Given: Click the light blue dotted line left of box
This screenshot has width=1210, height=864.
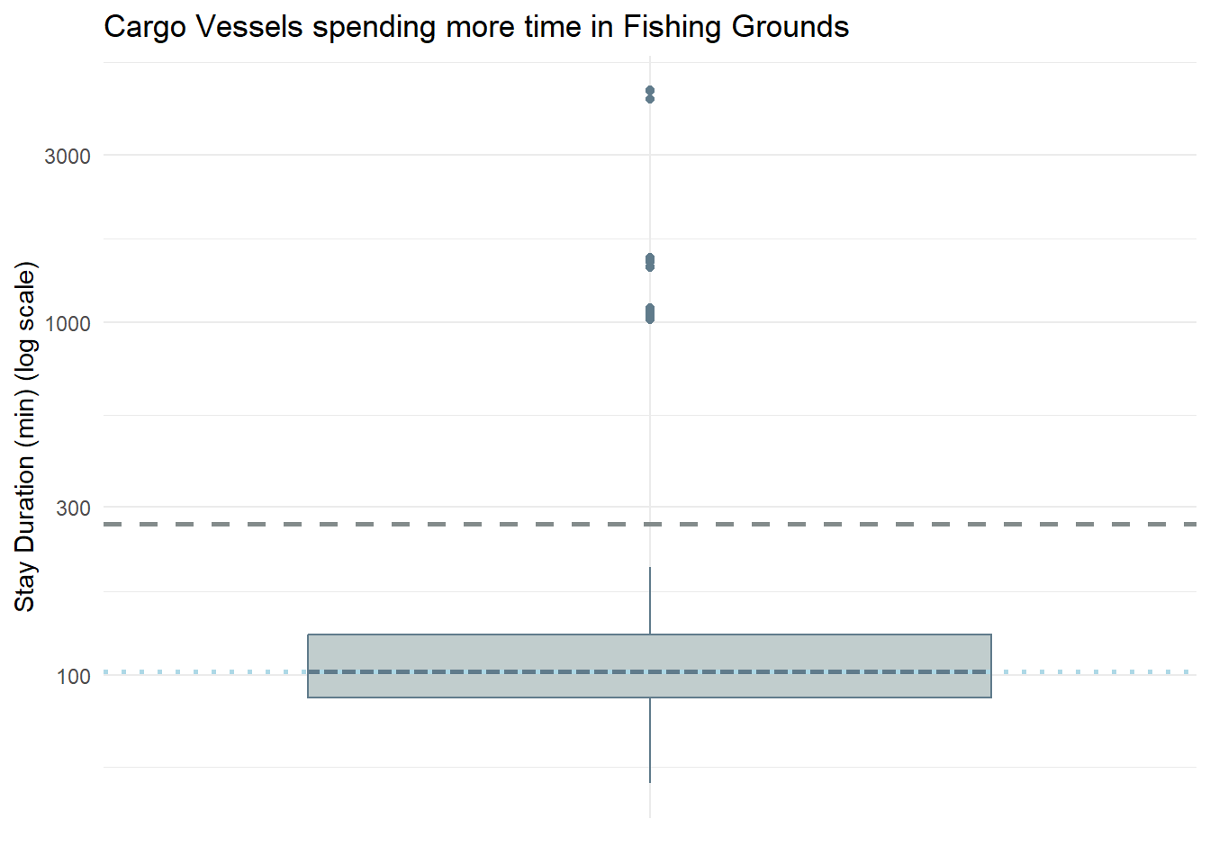Looking at the screenshot, I should pos(205,671).
